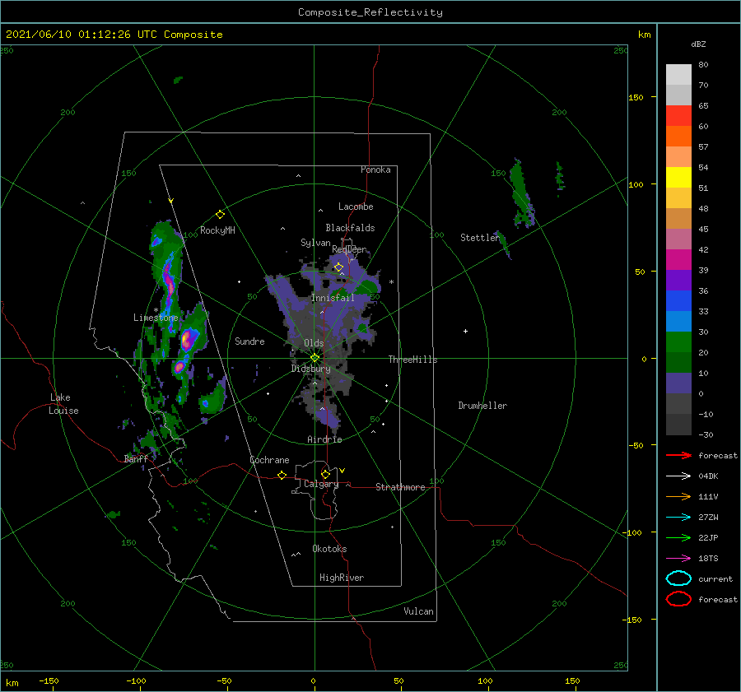
Task: Click the white 04DK arrow icon
Action: click(x=678, y=476)
